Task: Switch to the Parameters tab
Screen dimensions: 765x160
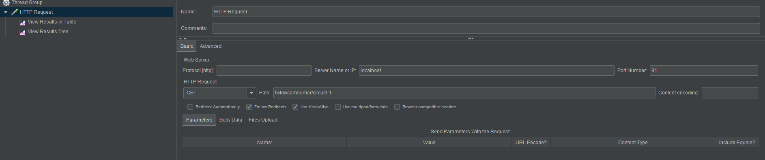Action: coord(199,120)
